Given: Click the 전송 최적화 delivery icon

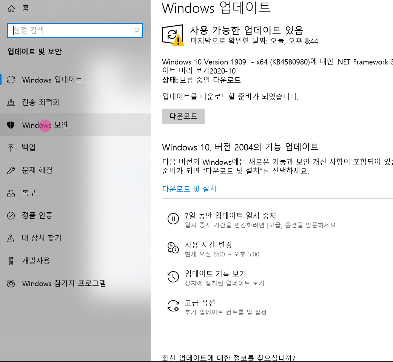Looking at the screenshot, I should click(x=11, y=102).
